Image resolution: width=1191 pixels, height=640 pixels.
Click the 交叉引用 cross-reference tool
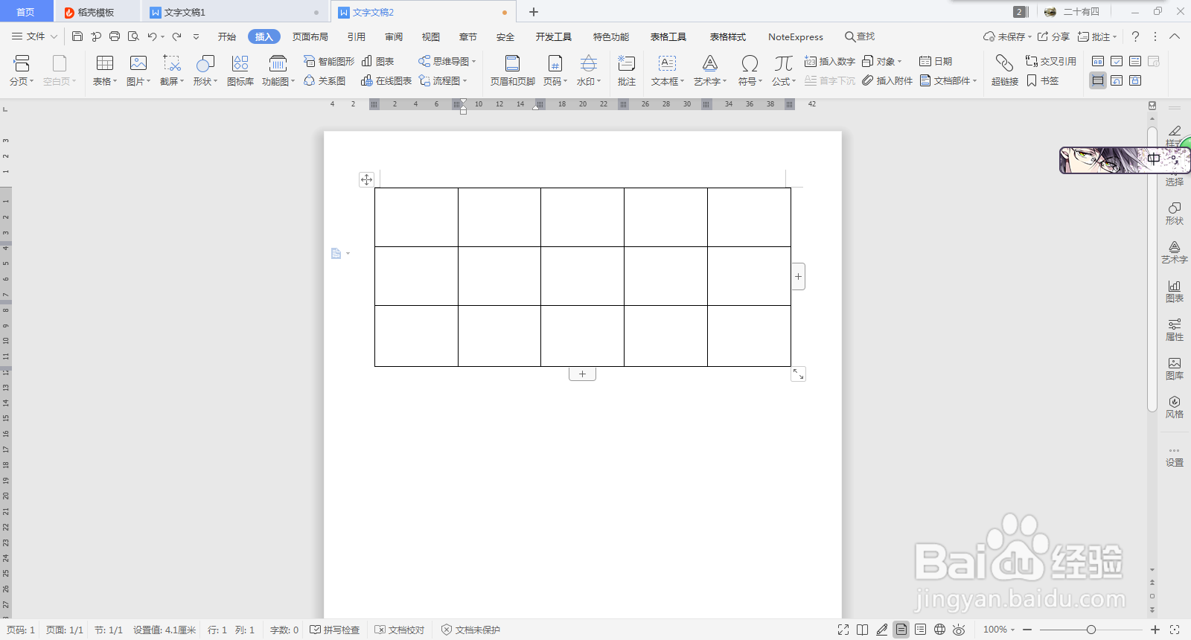[x=1051, y=61]
